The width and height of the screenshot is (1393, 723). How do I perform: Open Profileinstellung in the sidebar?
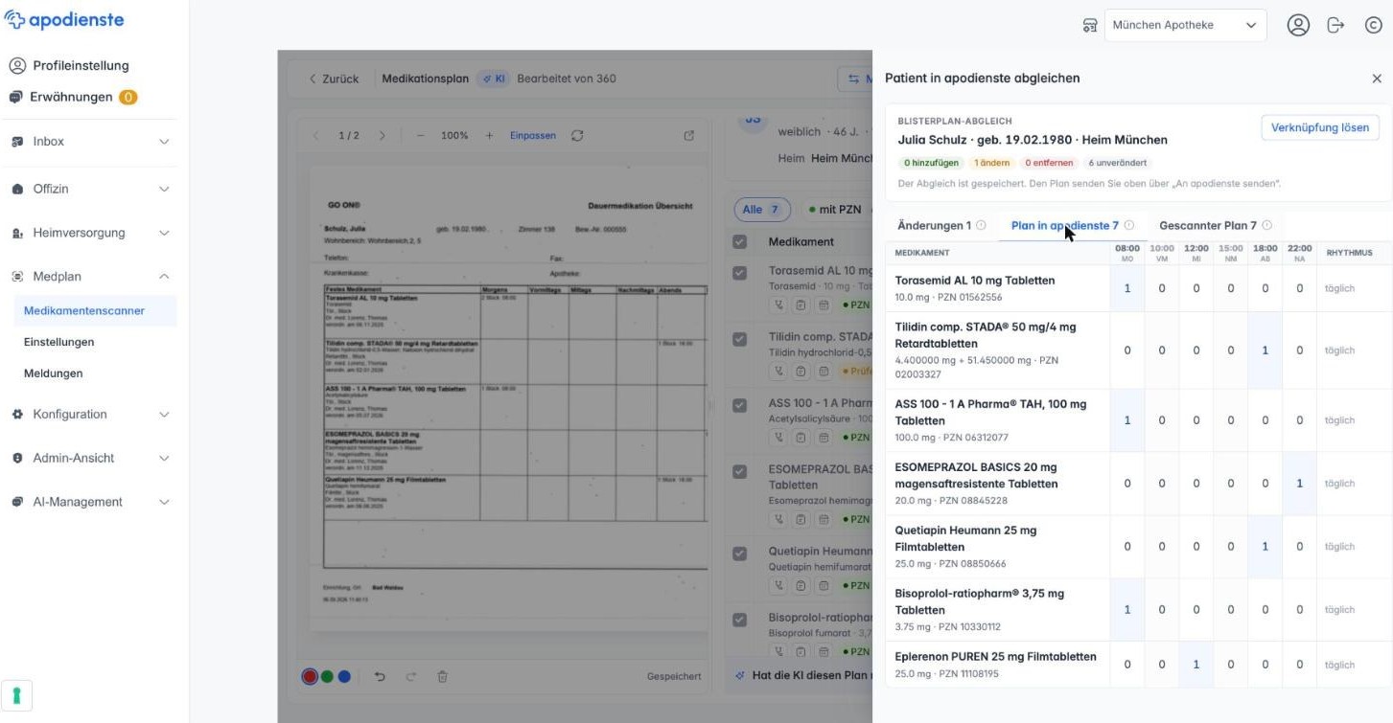[69, 66]
